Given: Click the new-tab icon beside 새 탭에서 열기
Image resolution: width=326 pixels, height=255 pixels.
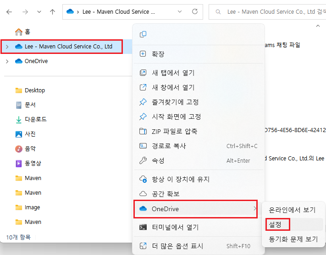Looking at the screenshot, I should click(x=143, y=73).
